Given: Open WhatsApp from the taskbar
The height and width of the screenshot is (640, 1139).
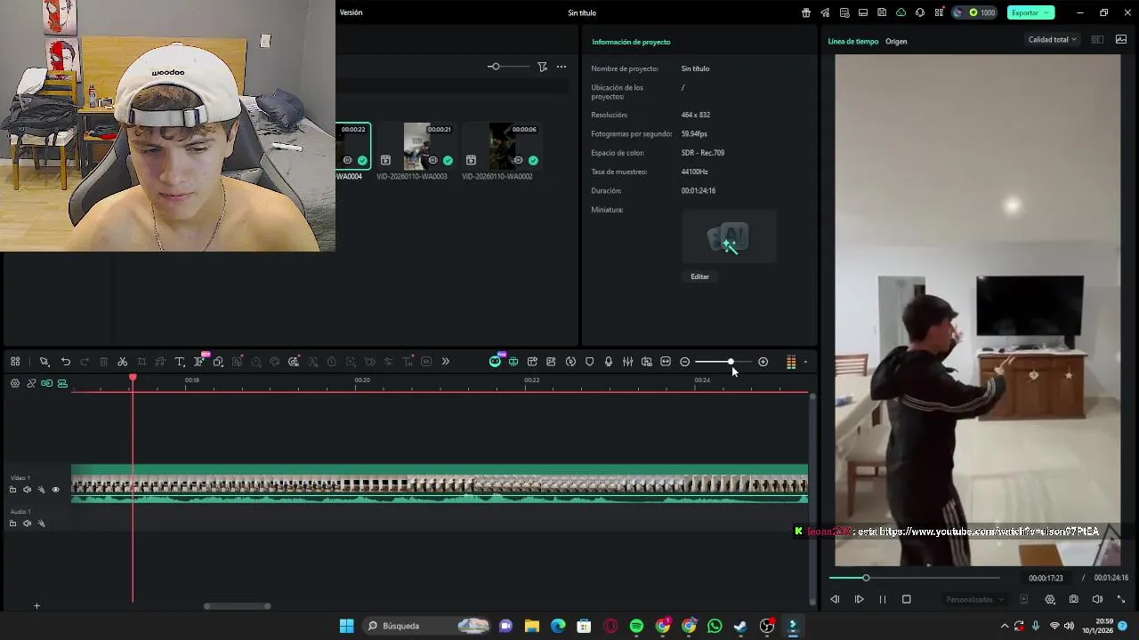Looking at the screenshot, I should click(x=715, y=626).
